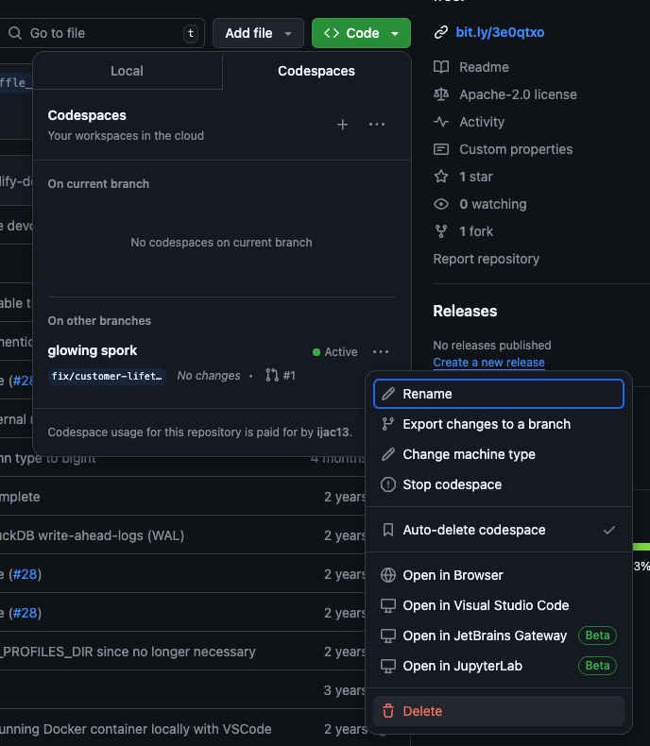This screenshot has height=746, width=650.
Task: Click the eye icon for watching
Action: point(441,204)
